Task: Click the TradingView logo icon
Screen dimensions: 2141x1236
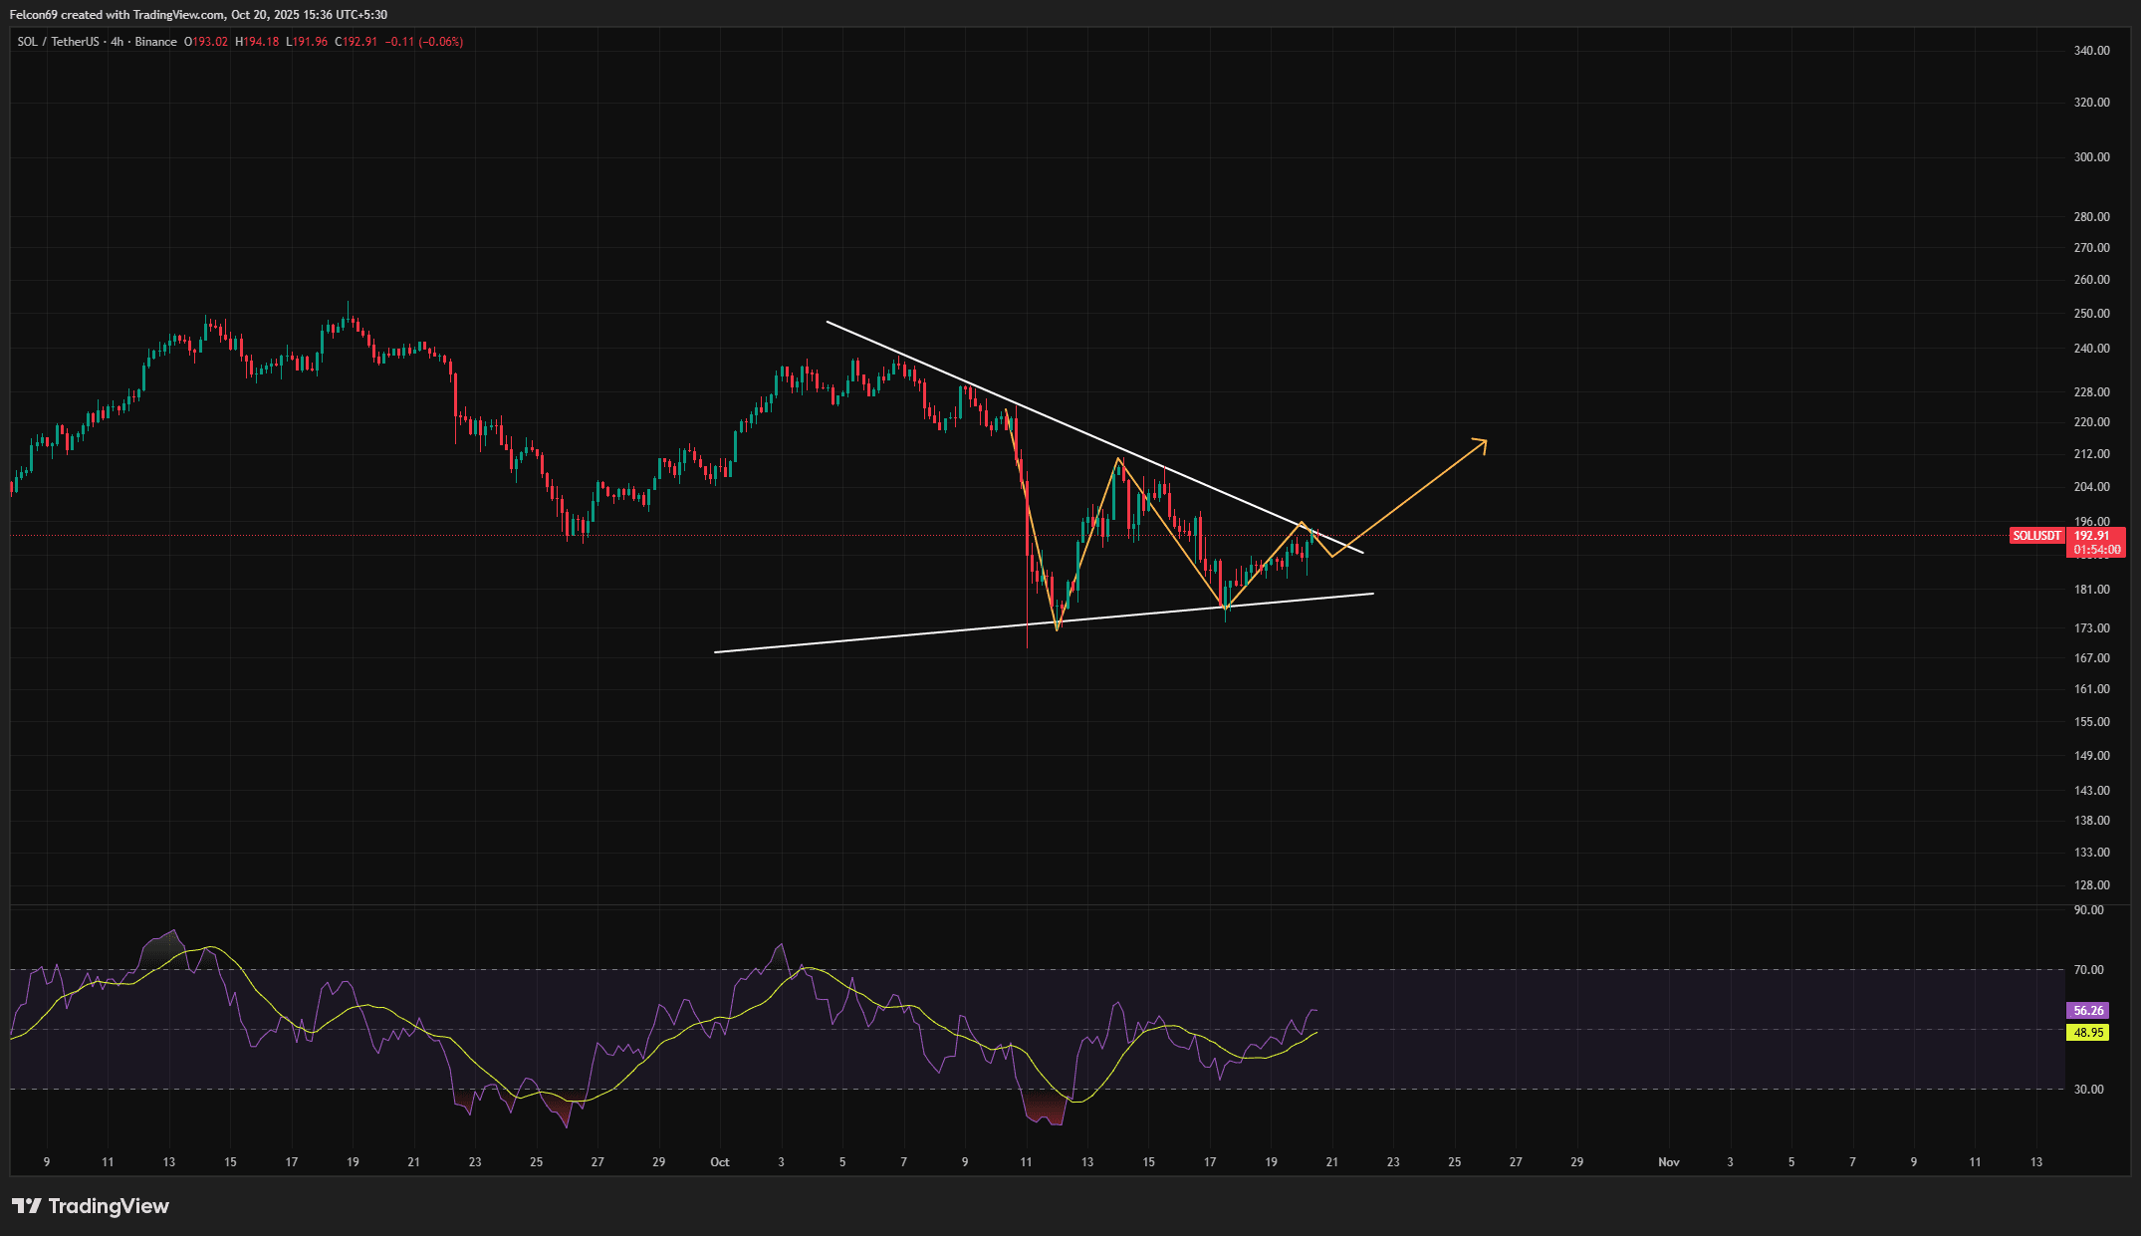Action: tap(26, 1206)
